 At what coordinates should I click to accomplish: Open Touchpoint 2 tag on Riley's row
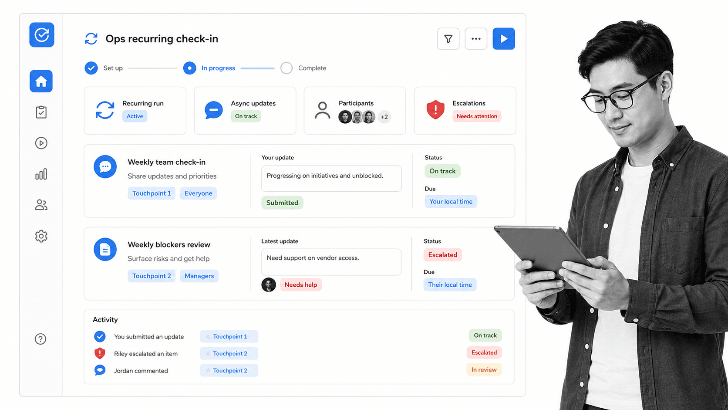[x=229, y=353]
